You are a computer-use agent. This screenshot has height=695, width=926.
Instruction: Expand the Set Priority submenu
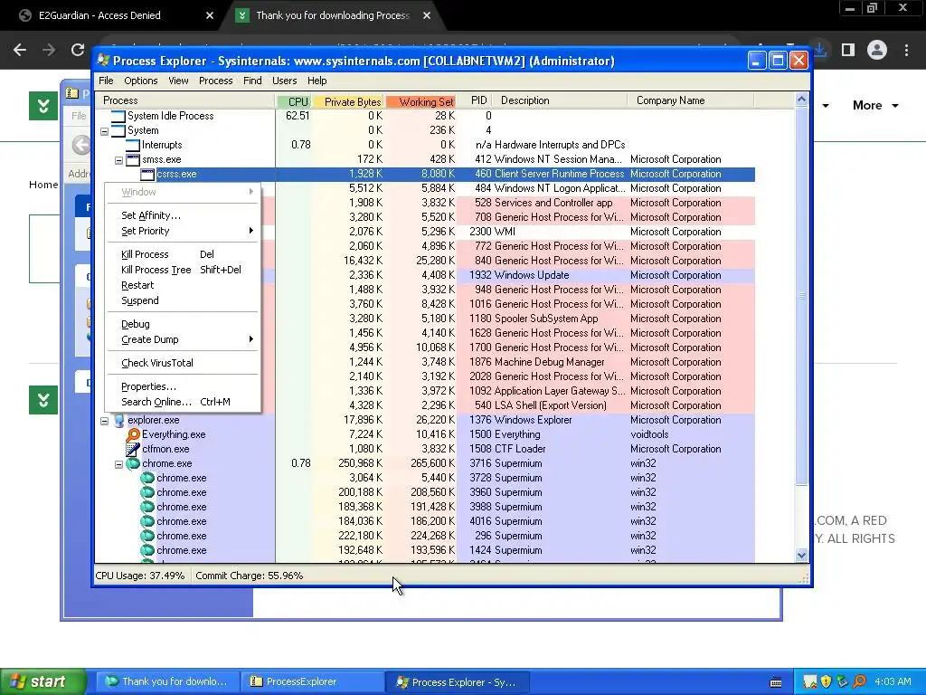[183, 231]
